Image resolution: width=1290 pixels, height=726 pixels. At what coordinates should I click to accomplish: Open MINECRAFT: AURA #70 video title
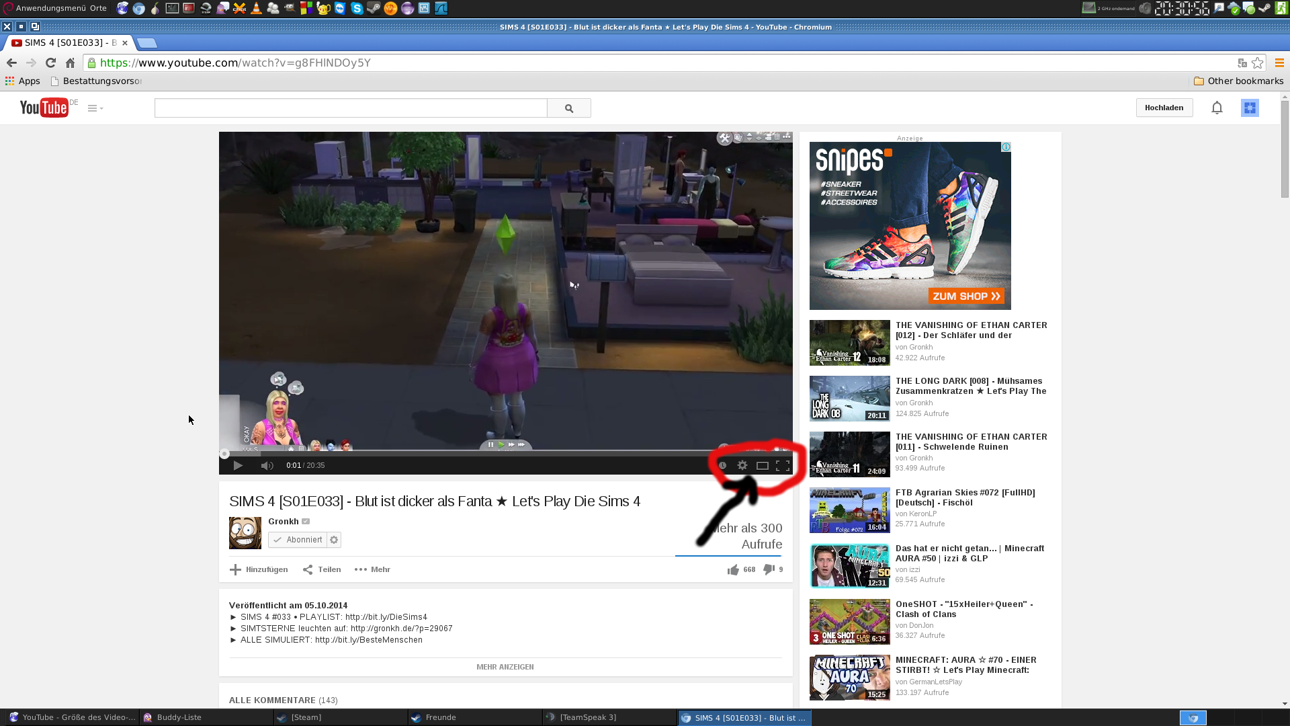(x=966, y=665)
